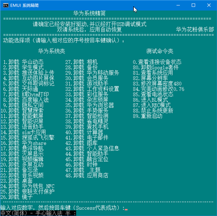Select the line 42.卸载 图库
The width and height of the screenshot is (217, 216).
[x=81, y=143]
